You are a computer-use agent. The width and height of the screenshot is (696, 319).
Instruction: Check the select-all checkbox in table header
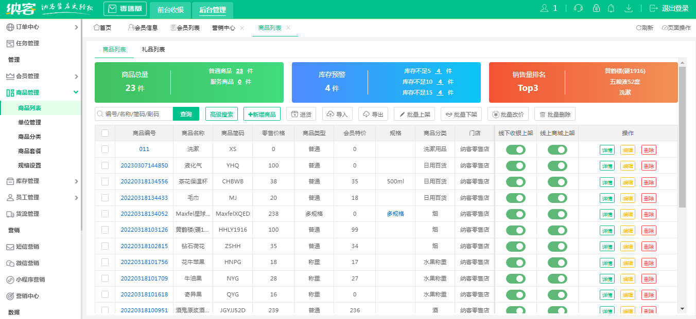pos(104,133)
